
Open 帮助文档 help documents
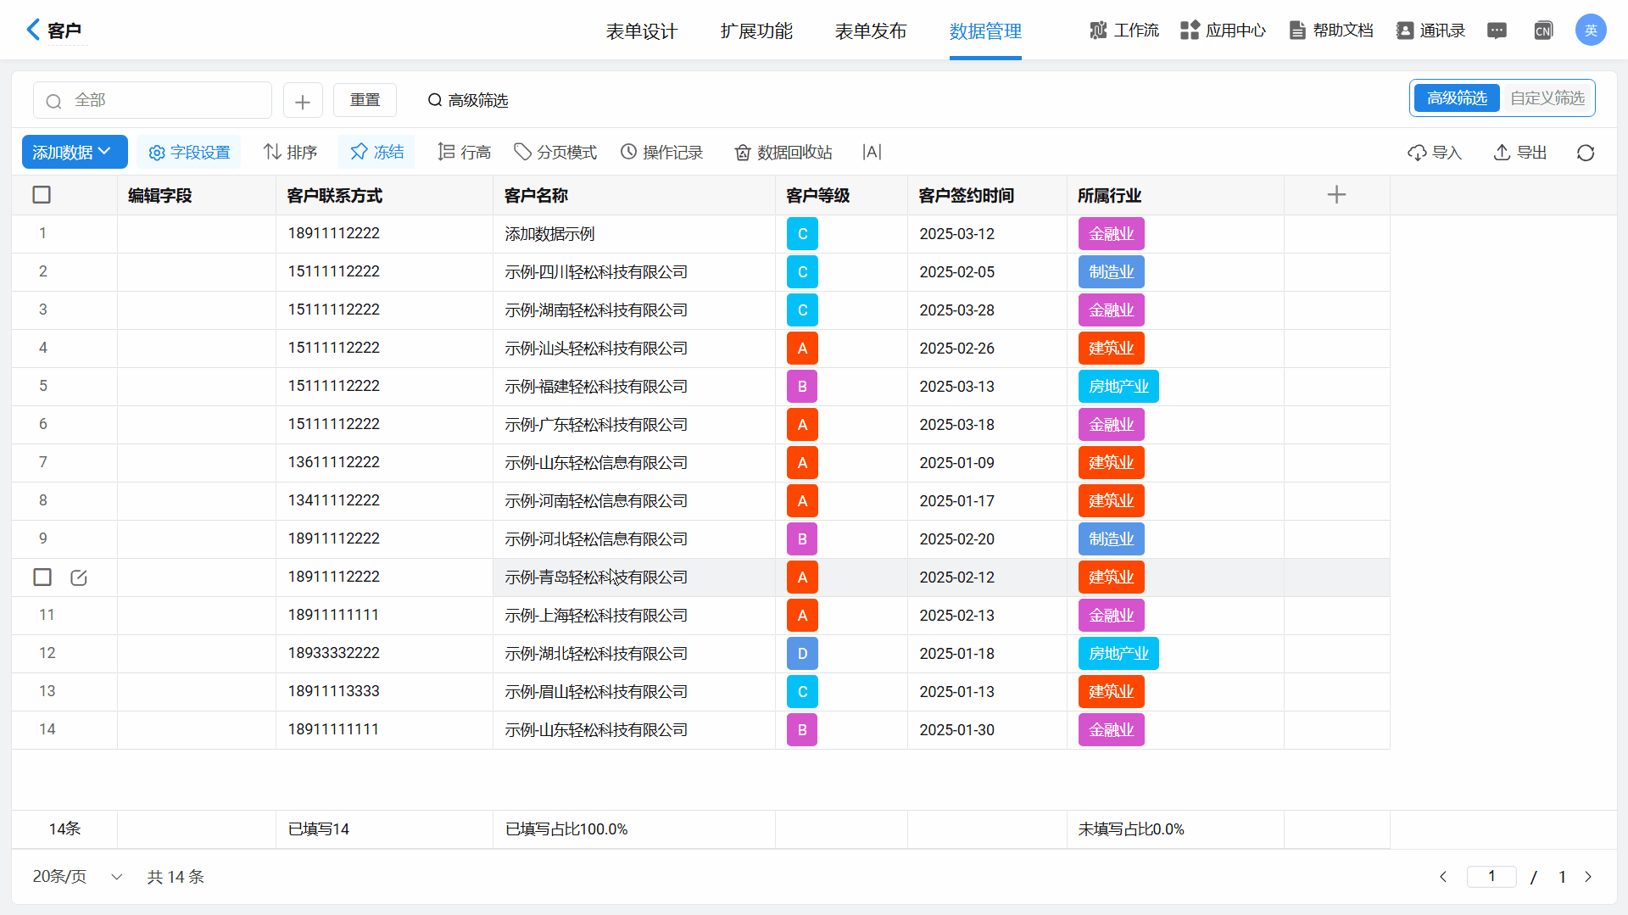(x=1331, y=31)
